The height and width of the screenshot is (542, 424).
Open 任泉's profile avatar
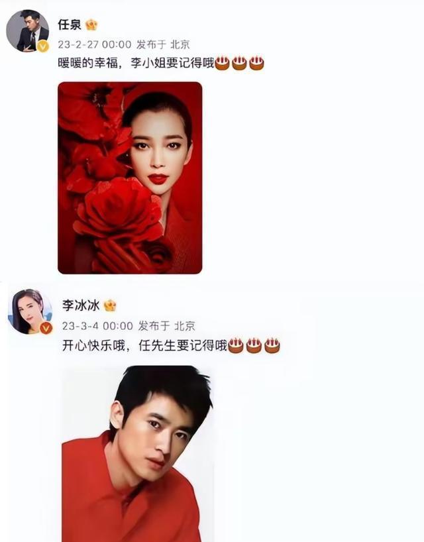tap(28, 30)
